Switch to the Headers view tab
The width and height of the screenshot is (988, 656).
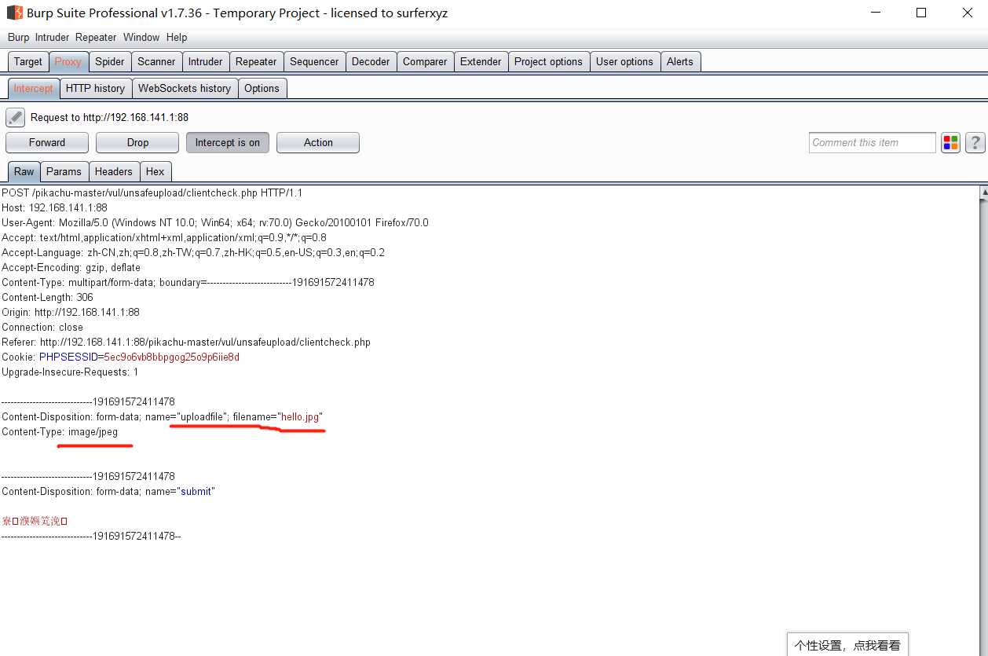(114, 171)
